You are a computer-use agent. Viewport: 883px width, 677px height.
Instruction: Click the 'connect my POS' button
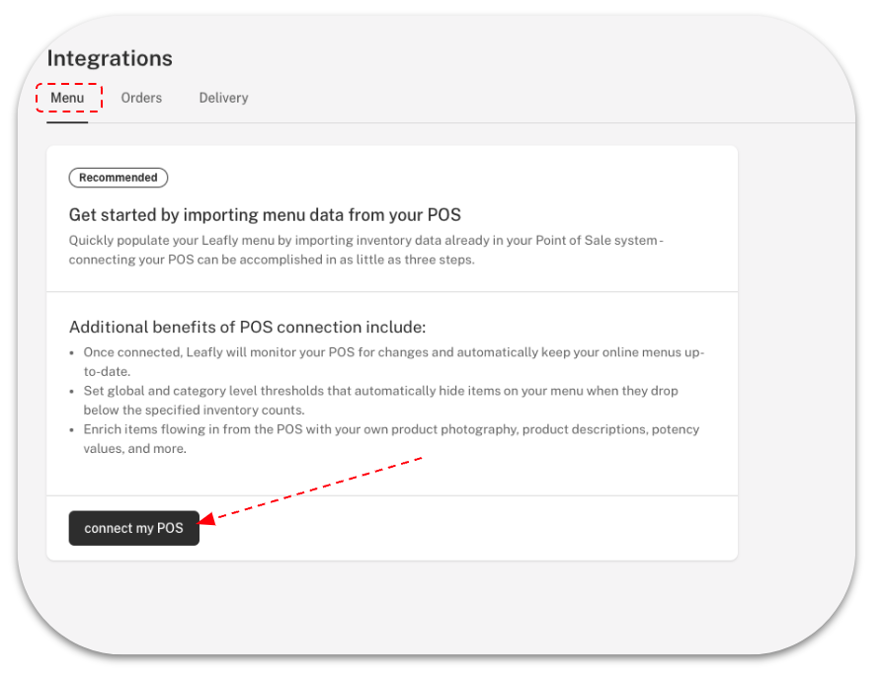pos(133,529)
